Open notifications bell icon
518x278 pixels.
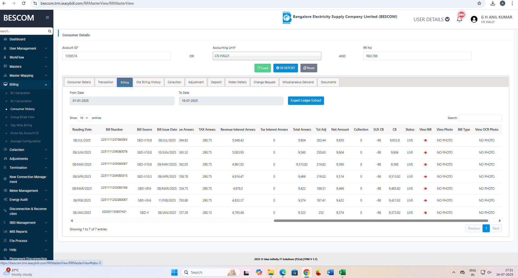[459, 19]
